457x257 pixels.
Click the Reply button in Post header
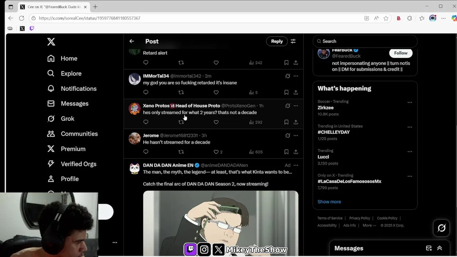[277, 41]
